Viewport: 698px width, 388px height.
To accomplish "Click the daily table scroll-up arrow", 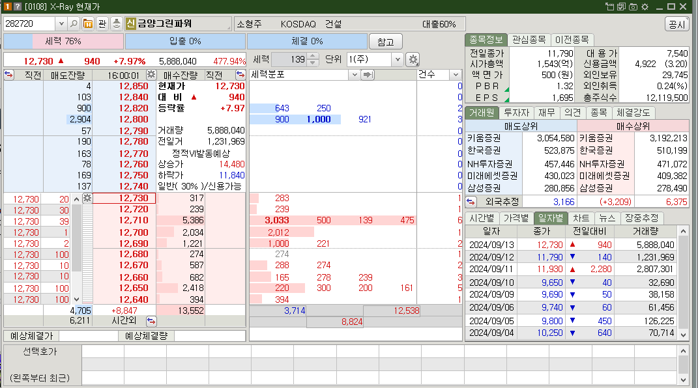I will (683, 231).
